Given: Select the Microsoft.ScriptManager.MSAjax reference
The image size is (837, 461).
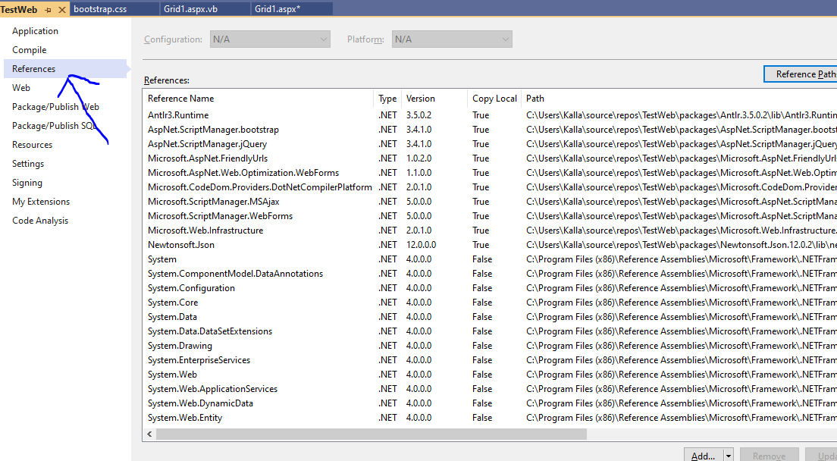Looking at the screenshot, I should (214, 202).
